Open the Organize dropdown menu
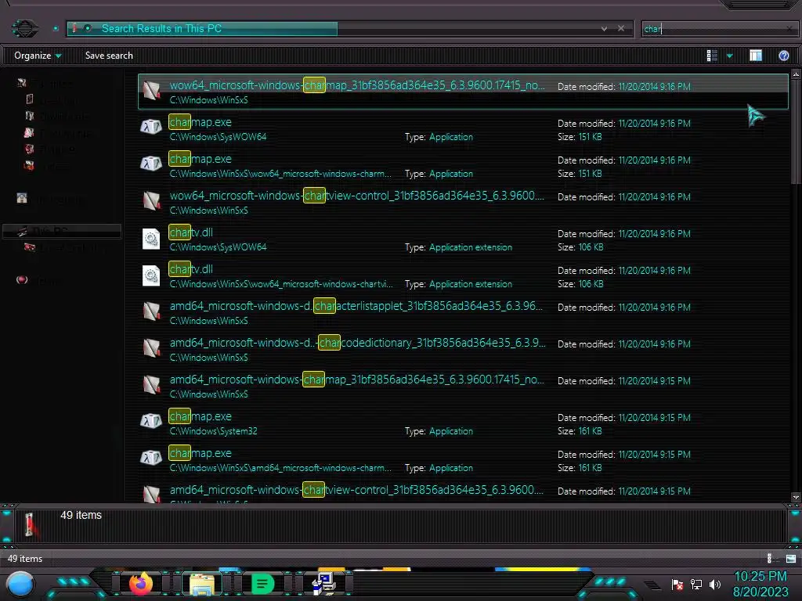The height and width of the screenshot is (601, 802). (x=38, y=56)
